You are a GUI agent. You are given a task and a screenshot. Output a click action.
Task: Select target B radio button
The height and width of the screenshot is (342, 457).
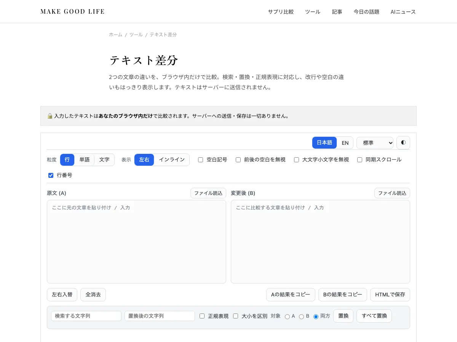point(301,317)
